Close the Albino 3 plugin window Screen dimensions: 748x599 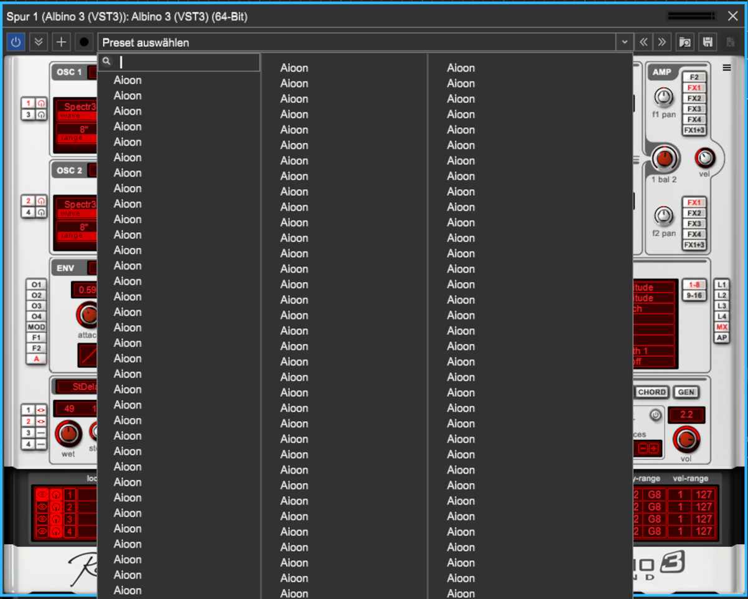tap(733, 16)
